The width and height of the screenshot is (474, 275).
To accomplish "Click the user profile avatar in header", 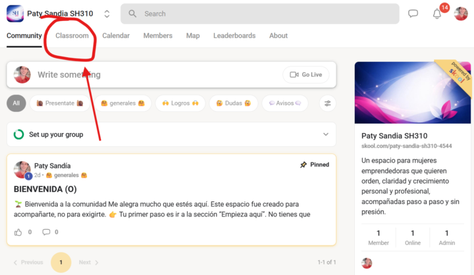I will click(x=461, y=13).
